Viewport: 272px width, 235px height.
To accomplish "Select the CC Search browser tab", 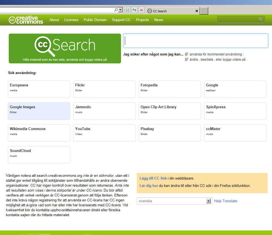I will 173,11.
